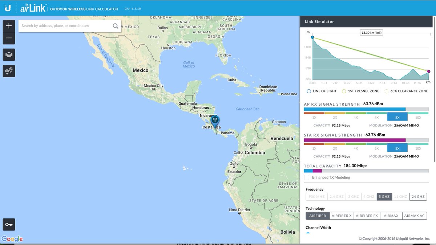436x245 pixels.
Task: Enable Enhanced TX Modeling checkbox
Action: click(x=307, y=177)
